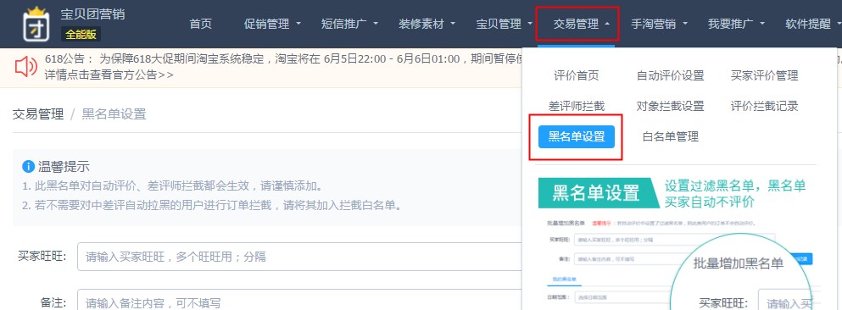Select 买家评价管理 in the submenu
This screenshot has height=310, width=842.
[764, 75]
